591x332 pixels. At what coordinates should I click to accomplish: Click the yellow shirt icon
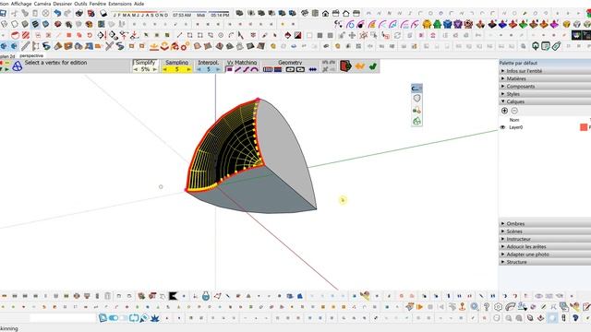pyautogui.click(x=427, y=25)
